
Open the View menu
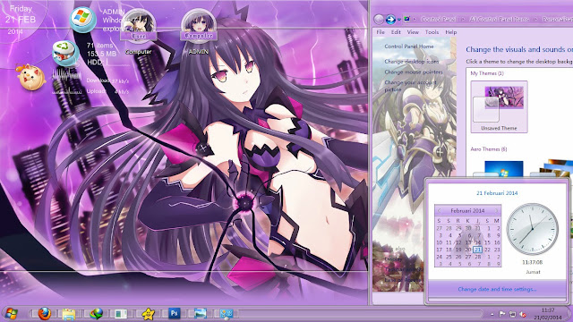click(413, 32)
